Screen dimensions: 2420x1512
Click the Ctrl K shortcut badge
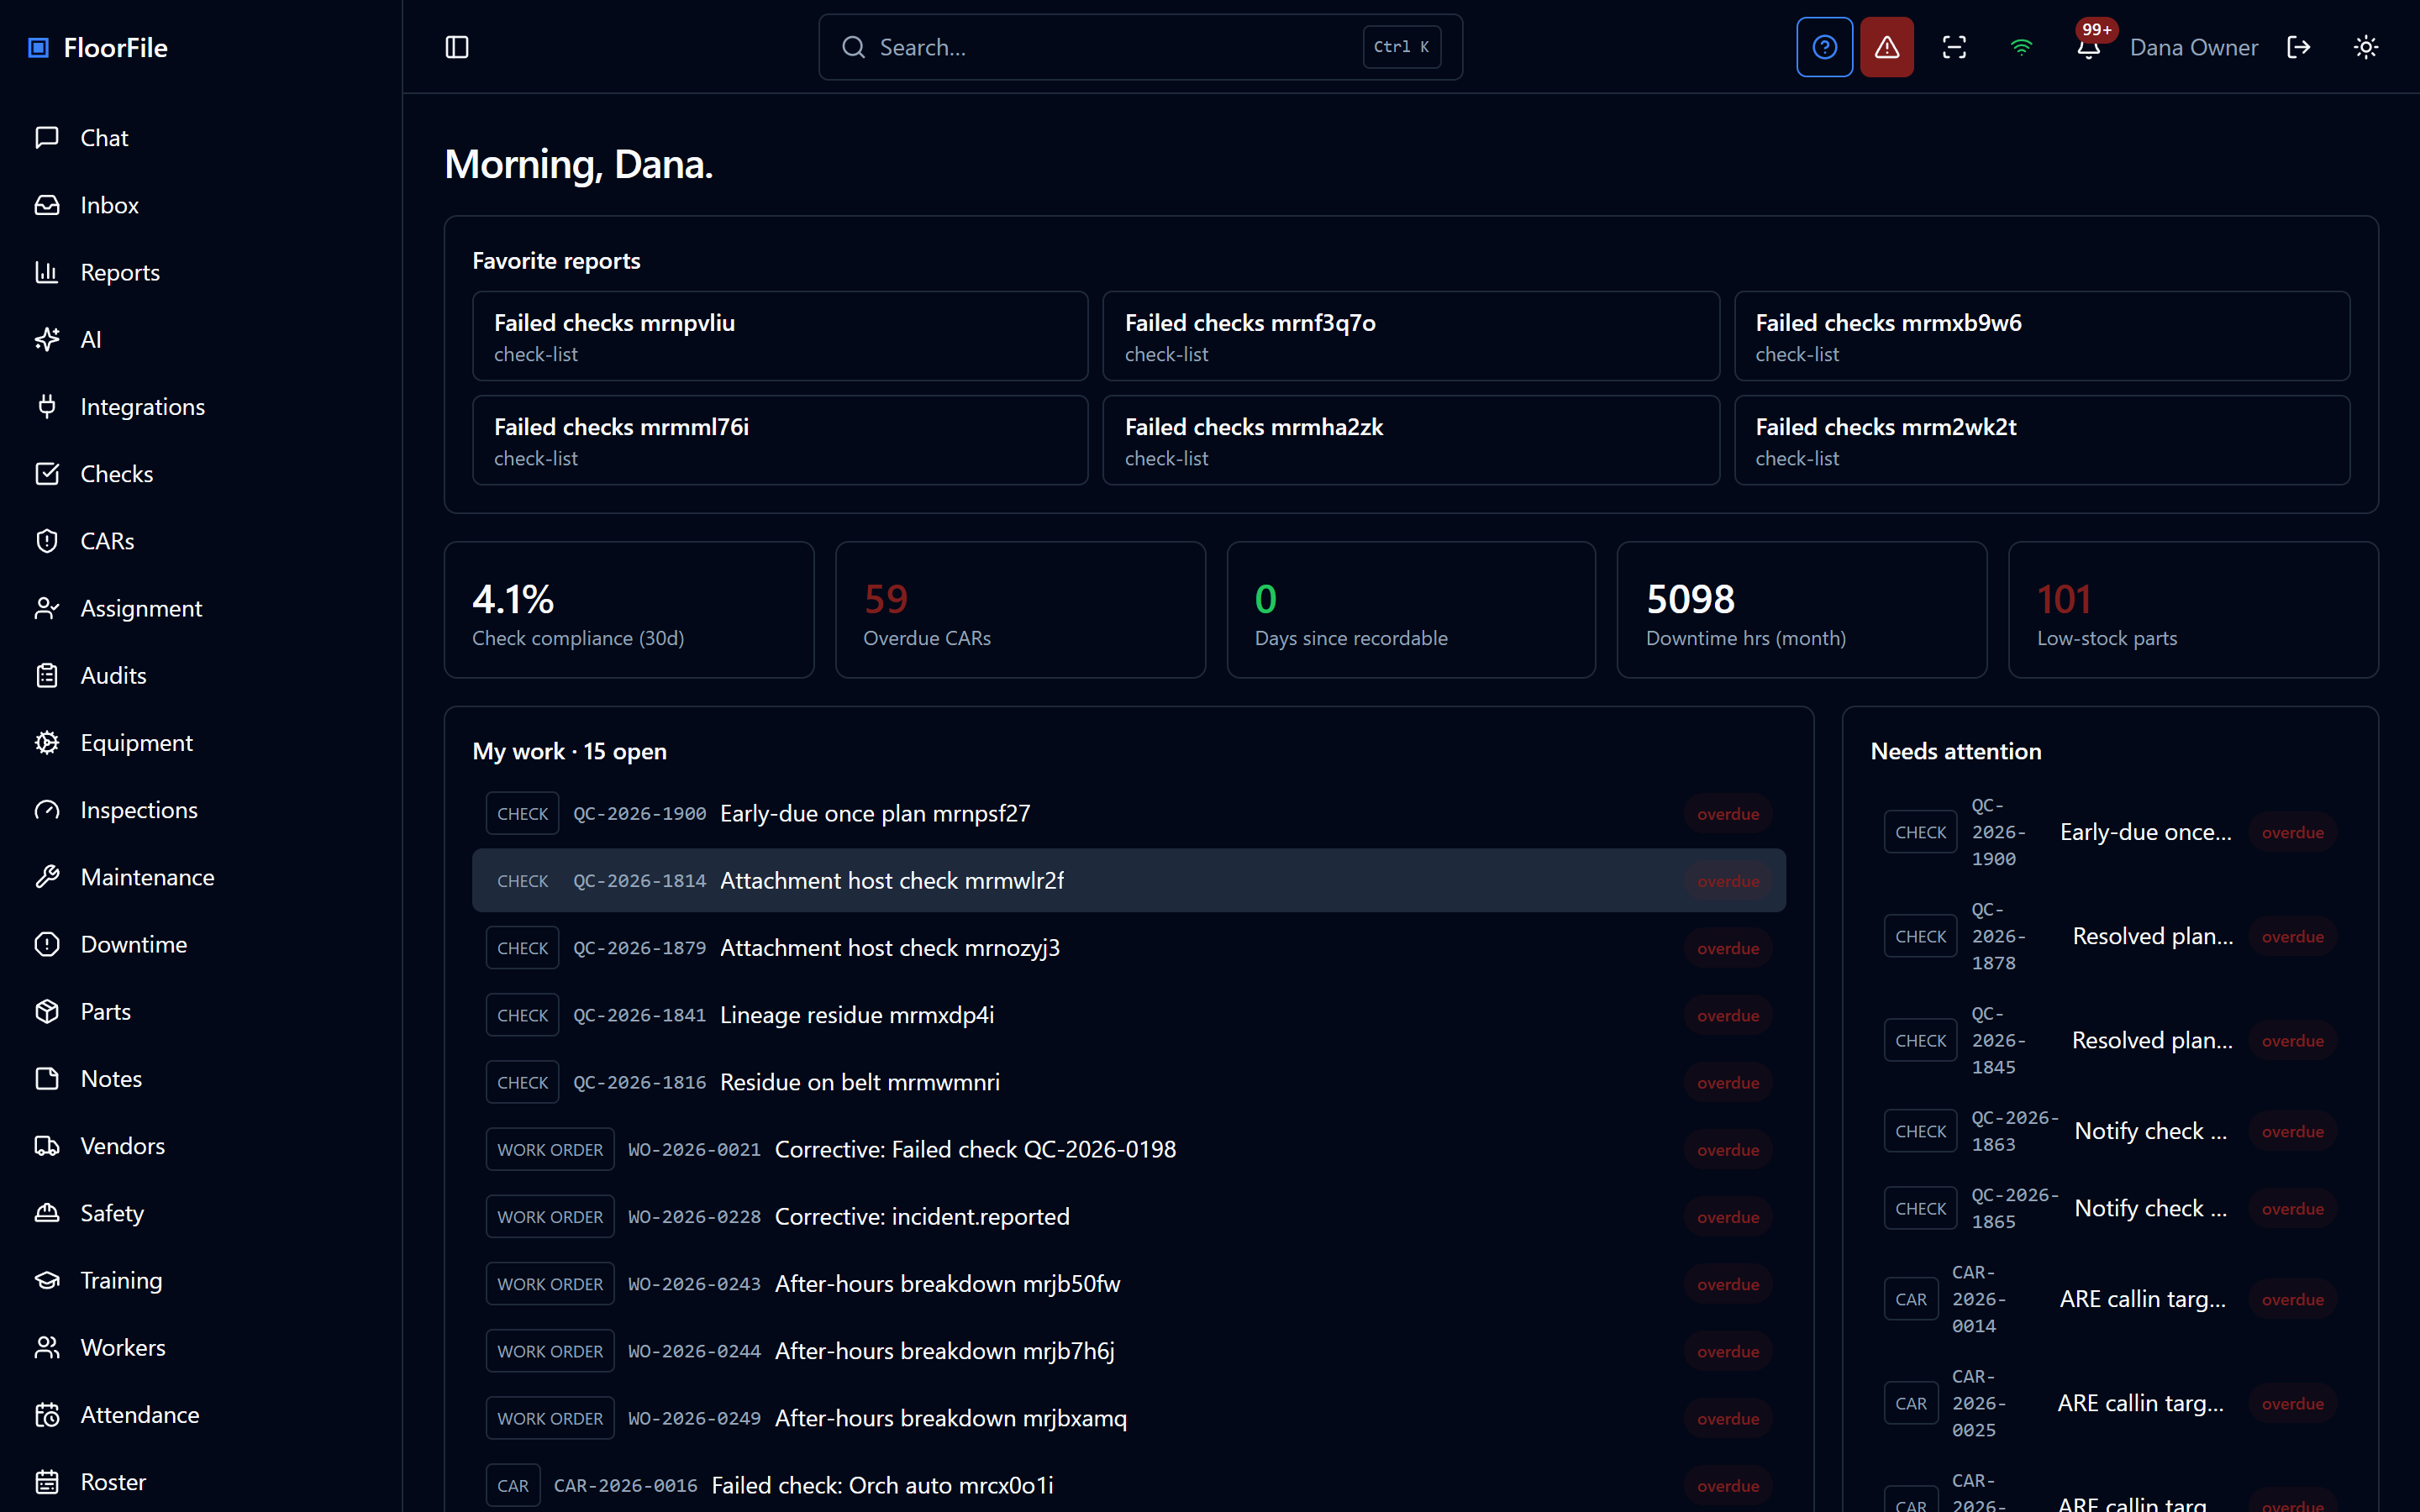pos(1401,47)
